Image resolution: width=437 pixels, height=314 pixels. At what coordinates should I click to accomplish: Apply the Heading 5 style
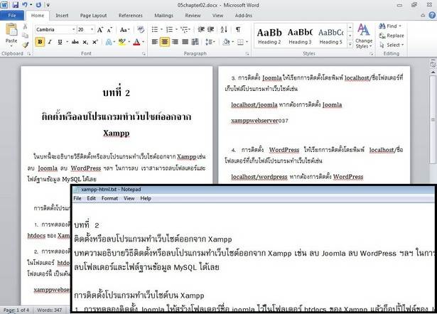[x=330, y=36]
